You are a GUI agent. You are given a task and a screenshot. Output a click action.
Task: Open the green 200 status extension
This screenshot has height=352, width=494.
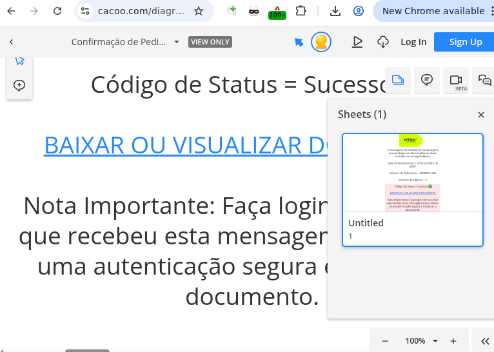[x=277, y=13]
